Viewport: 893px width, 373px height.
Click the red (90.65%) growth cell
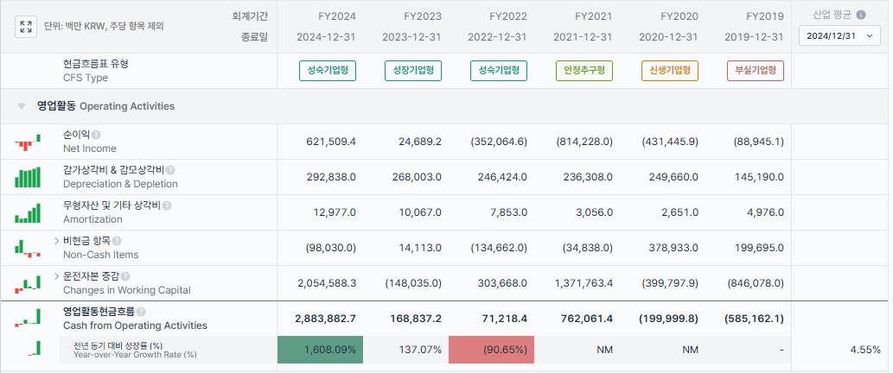[491, 350]
